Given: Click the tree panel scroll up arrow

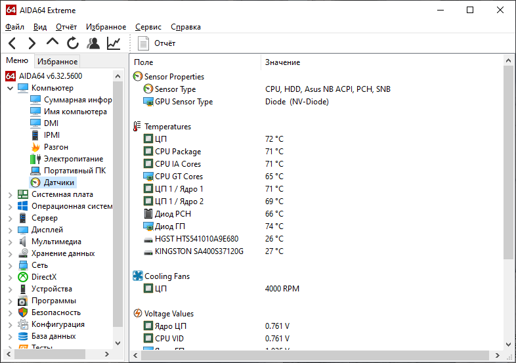Looking at the screenshot, I should click(x=118, y=76).
